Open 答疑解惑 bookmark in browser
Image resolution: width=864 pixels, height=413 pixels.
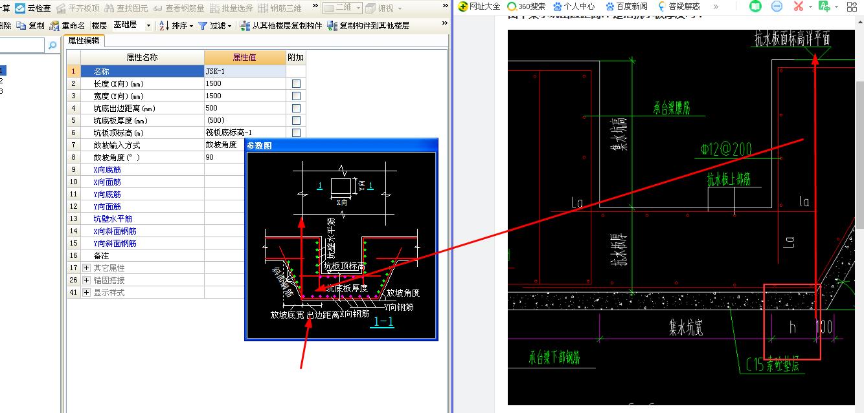click(x=679, y=6)
